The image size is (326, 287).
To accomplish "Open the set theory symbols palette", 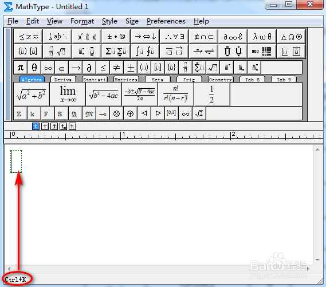I will tap(204, 37).
